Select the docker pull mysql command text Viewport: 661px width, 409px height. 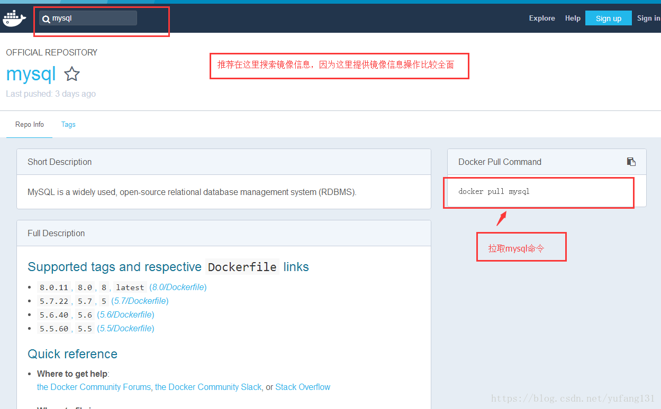(x=494, y=191)
